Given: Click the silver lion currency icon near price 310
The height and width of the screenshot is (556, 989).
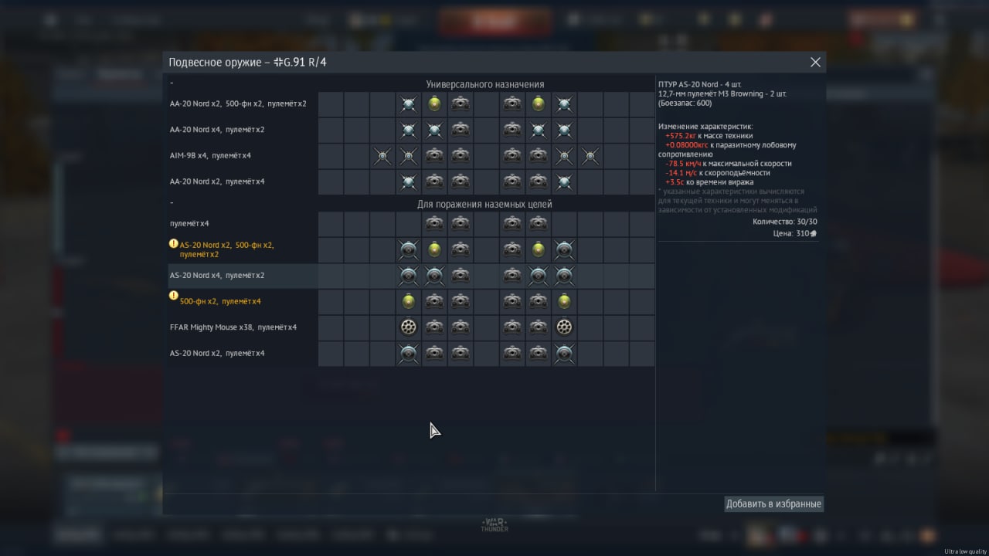Looking at the screenshot, I should click(814, 233).
